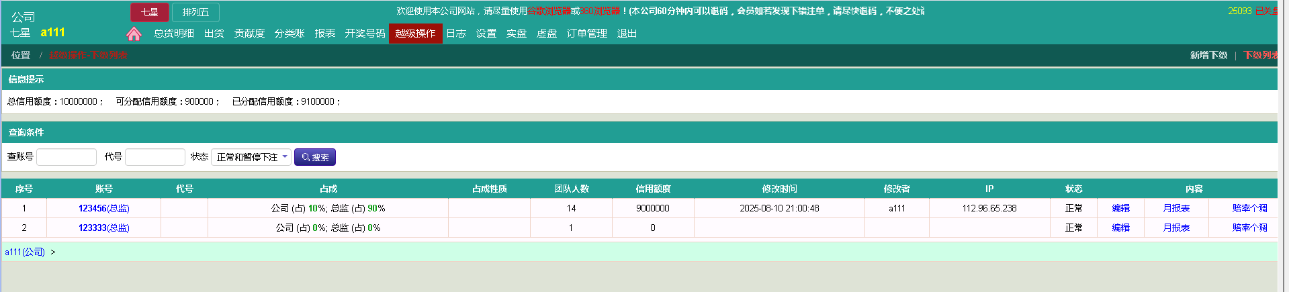Image resolution: width=1289 pixels, height=292 pixels.
Task: Select the 七星 tab button
Action: tap(150, 12)
